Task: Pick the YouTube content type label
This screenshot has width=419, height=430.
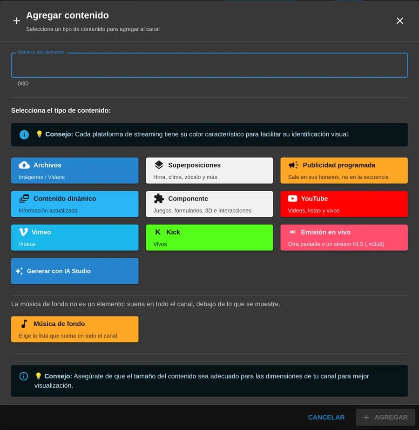Action: (x=314, y=199)
